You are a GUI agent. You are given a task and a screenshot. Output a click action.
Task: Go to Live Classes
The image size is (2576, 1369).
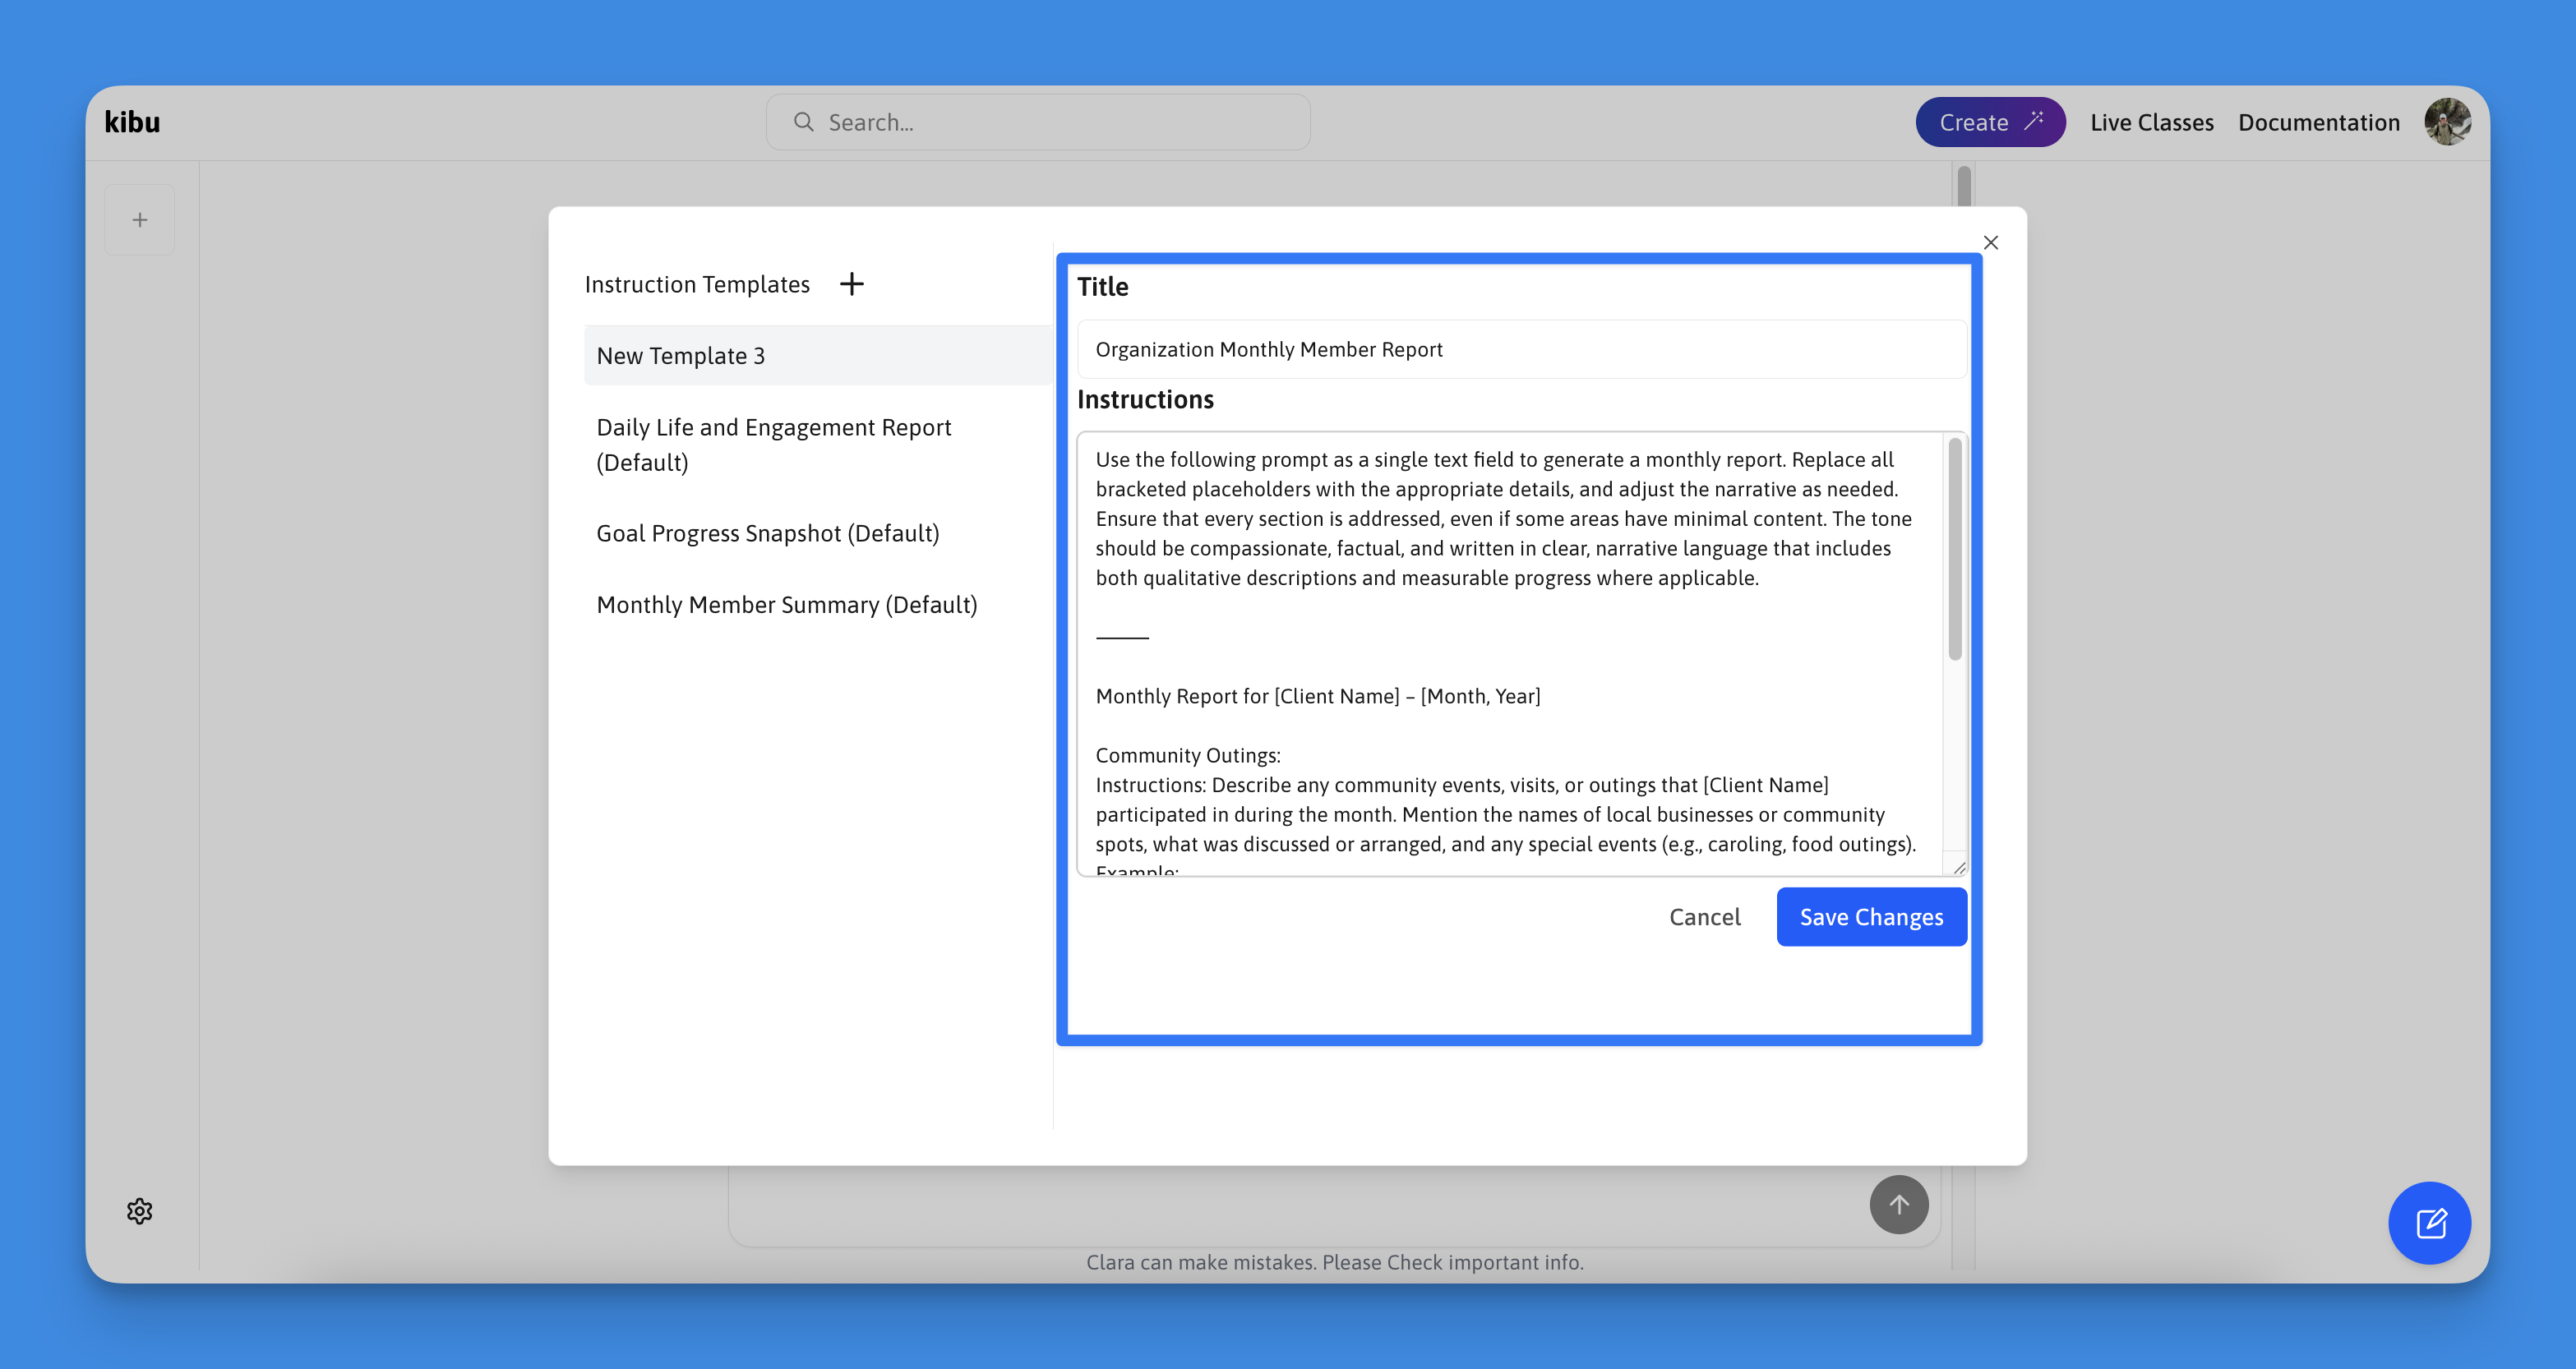2151,122
